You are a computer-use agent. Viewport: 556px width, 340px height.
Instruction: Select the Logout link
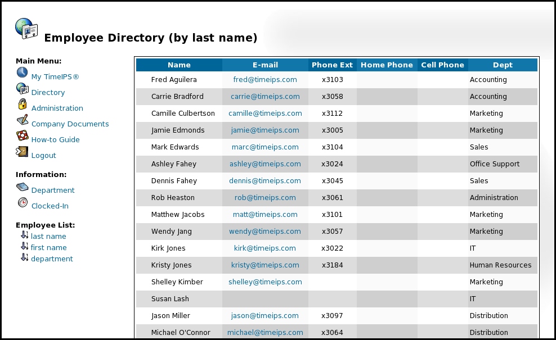44,156
